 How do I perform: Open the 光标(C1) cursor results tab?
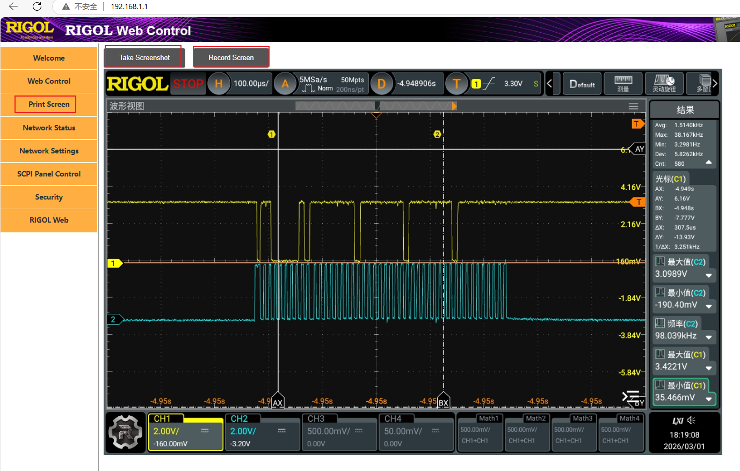pos(670,179)
